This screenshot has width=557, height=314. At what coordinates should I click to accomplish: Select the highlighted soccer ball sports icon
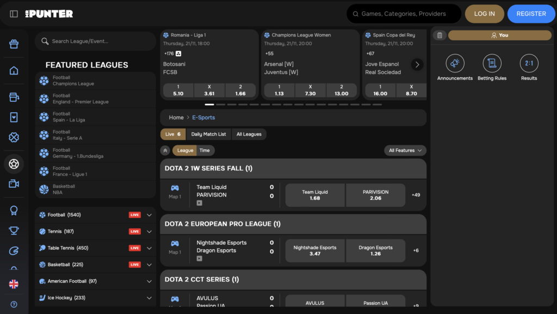pyautogui.click(x=13, y=163)
